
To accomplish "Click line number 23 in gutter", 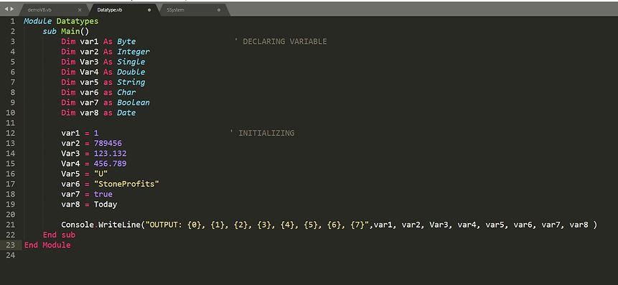I will [11, 246].
